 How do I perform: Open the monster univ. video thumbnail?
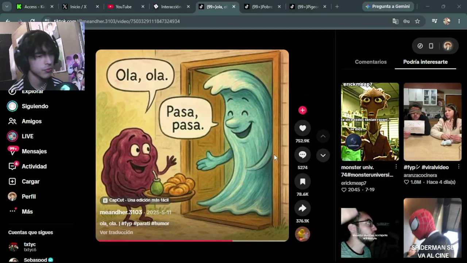(x=370, y=122)
